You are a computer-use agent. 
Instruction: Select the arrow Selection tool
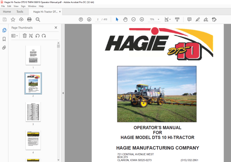coord(117,19)
